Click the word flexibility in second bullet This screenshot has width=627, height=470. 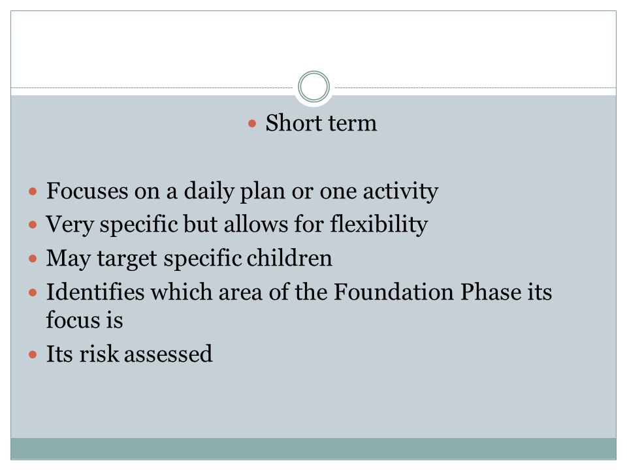[379, 225]
